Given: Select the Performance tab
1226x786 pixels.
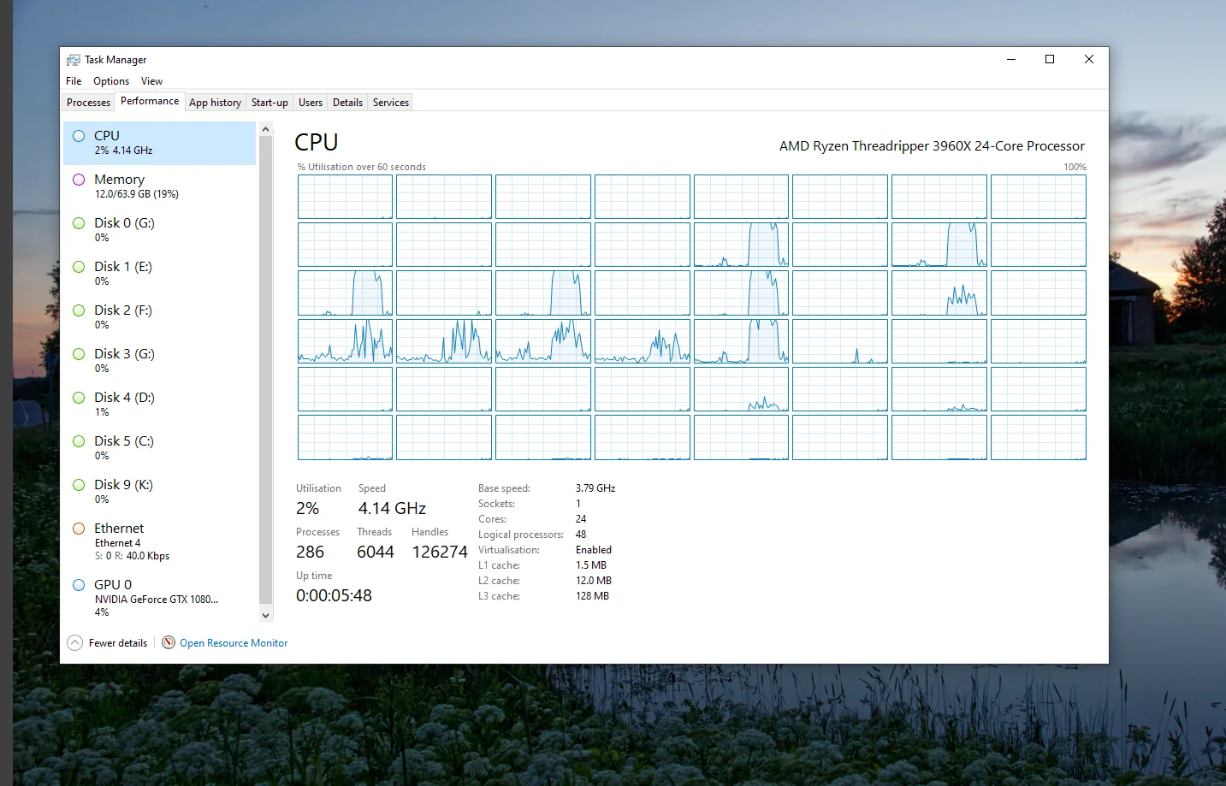Looking at the screenshot, I should tap(150, 101).
